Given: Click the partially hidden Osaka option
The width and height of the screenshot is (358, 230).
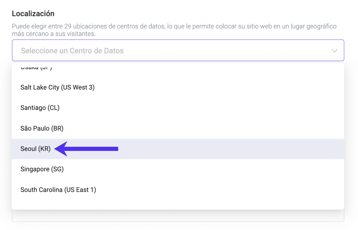Looking at the screenshot, I should (36, 68).
